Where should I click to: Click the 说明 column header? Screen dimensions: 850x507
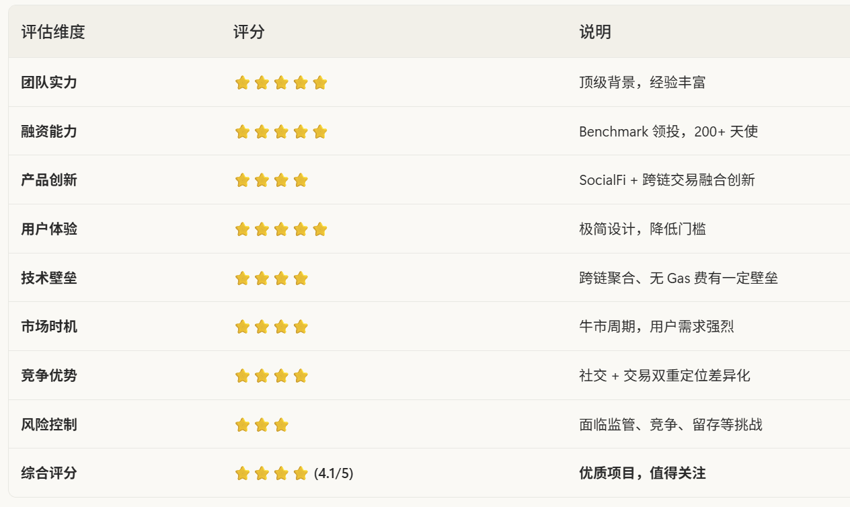(595, 32)
